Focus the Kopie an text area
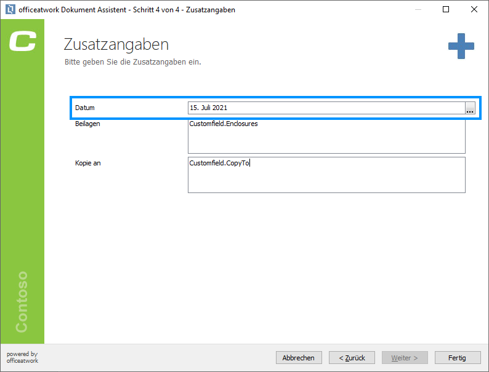 (x=326, y=175)
